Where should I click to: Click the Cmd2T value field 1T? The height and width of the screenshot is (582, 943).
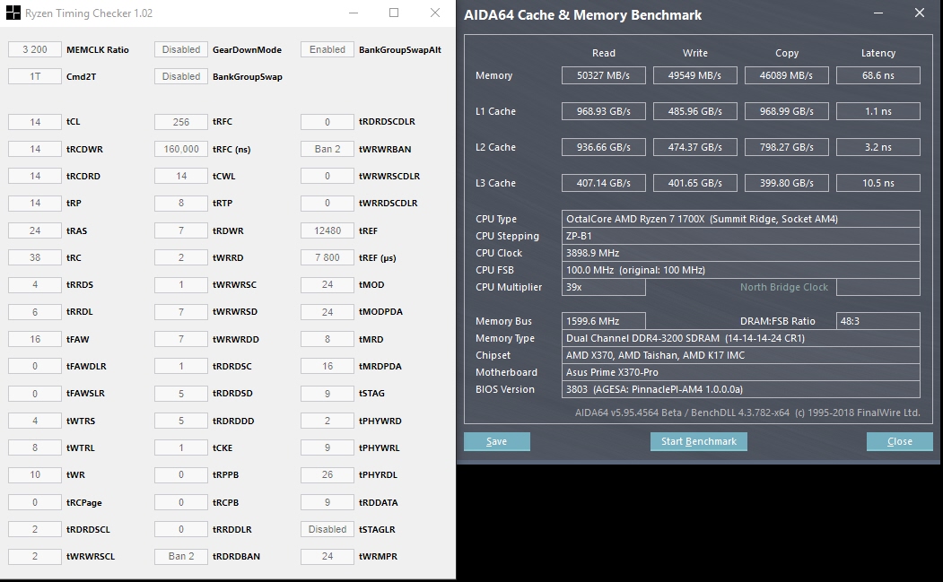click(35, 76)
